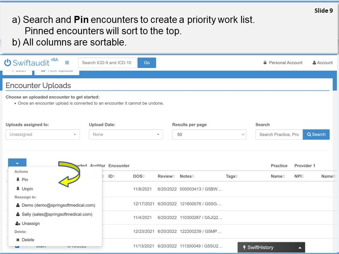Sort by the Tags column arrows

(237, 176)
